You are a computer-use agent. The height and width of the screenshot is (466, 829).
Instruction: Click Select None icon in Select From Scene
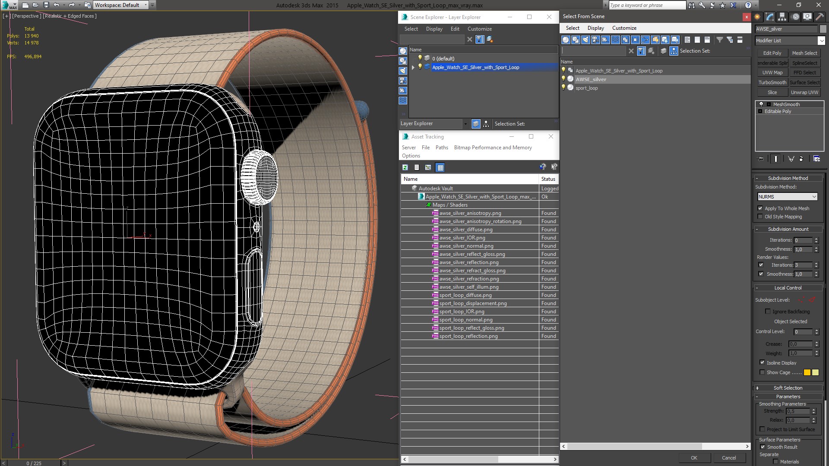pos(697,40)
